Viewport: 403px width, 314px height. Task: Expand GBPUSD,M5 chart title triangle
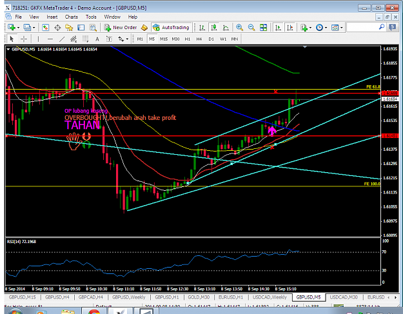click(x=8, y=49)
